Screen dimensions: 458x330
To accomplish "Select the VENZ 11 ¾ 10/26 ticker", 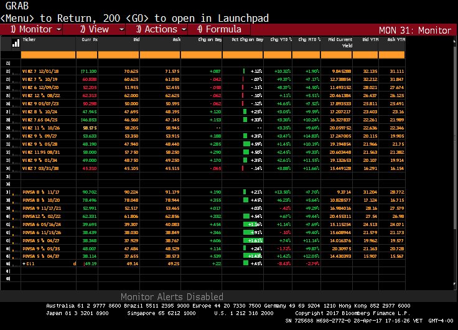I will pos(41,128).
